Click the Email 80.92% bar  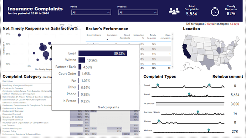tap(103, 53)
